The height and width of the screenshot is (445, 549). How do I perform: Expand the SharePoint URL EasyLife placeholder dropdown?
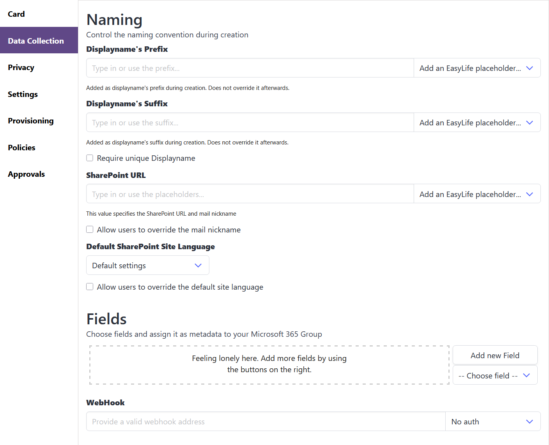pyautogui.click(x=477, y=193)
